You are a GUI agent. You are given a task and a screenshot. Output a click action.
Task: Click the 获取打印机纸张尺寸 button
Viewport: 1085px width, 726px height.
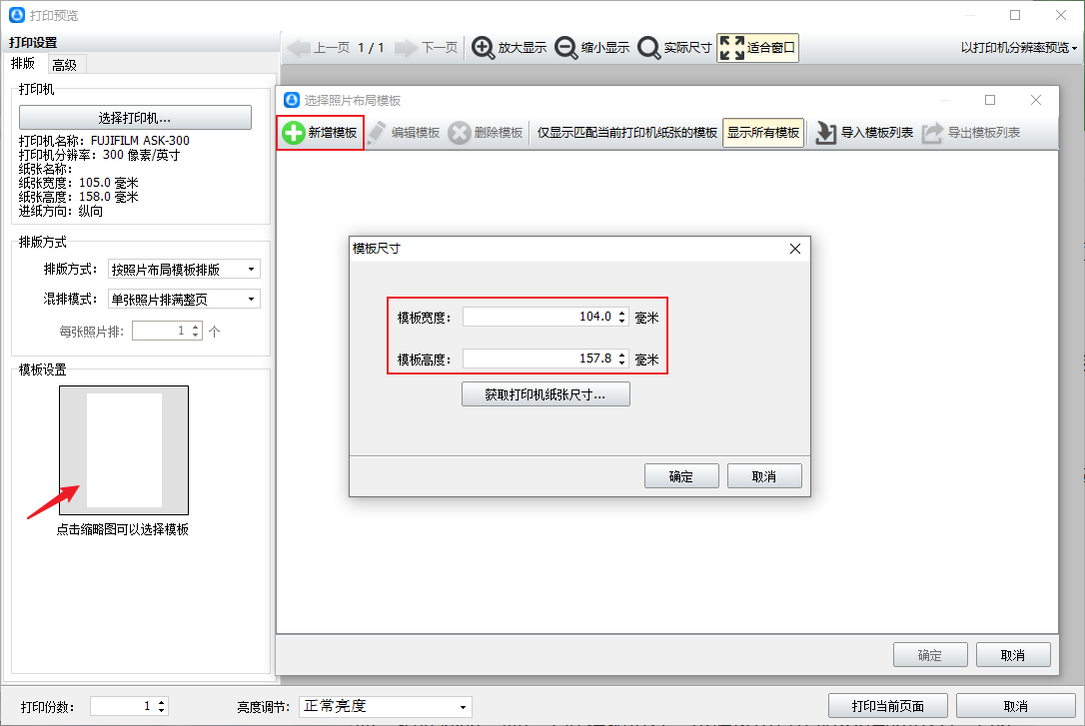545,394
